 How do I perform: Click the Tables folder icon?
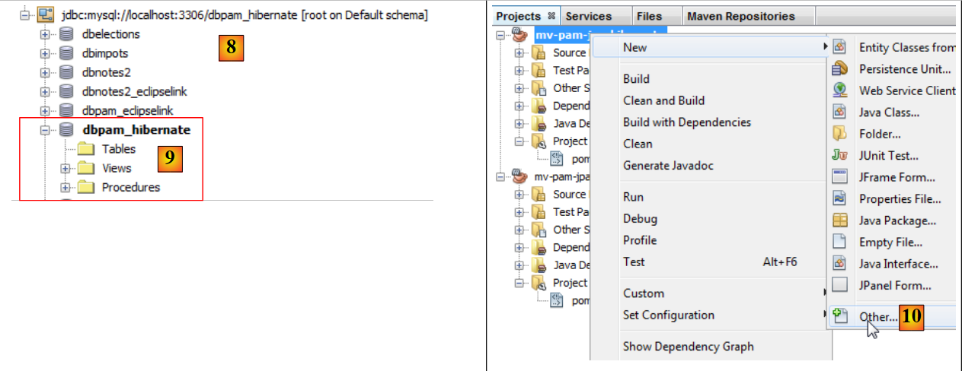[x=85, y=149]
